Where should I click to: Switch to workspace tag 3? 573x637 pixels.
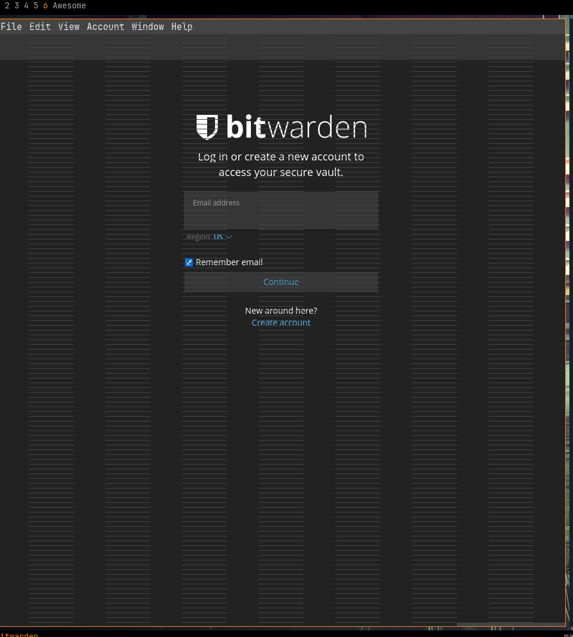tap(17, 6)
